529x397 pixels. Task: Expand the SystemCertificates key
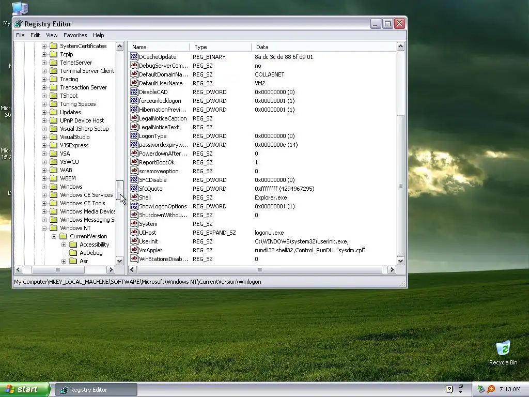(44, 46)
